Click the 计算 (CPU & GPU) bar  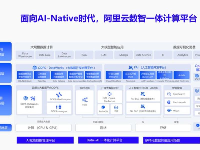[x=43, y=128]
